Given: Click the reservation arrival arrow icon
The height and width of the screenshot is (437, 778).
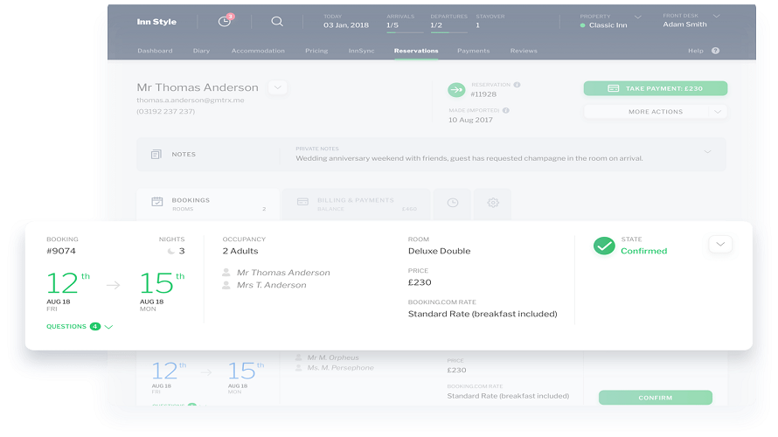Looking at the screenshot, I should [456, 90].
